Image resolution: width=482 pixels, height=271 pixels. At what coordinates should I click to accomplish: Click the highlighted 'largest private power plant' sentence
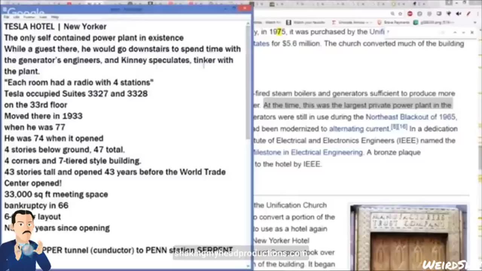[x=357, y=105]
